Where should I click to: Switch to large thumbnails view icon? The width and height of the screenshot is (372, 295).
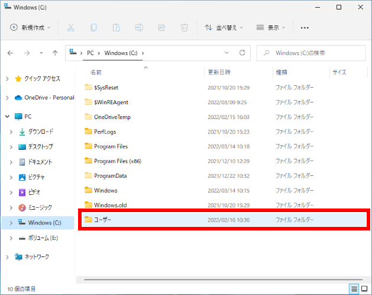(364, 289)
